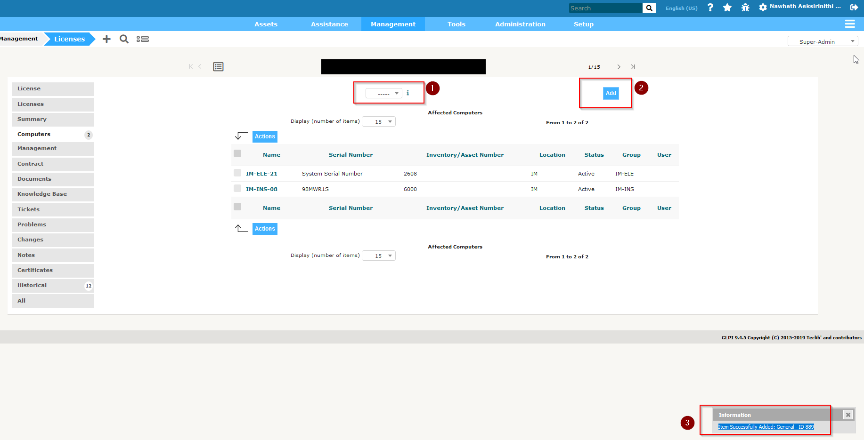Report a bug using the bug icon
The image size is (864, 440).
[x=745, y=7]
